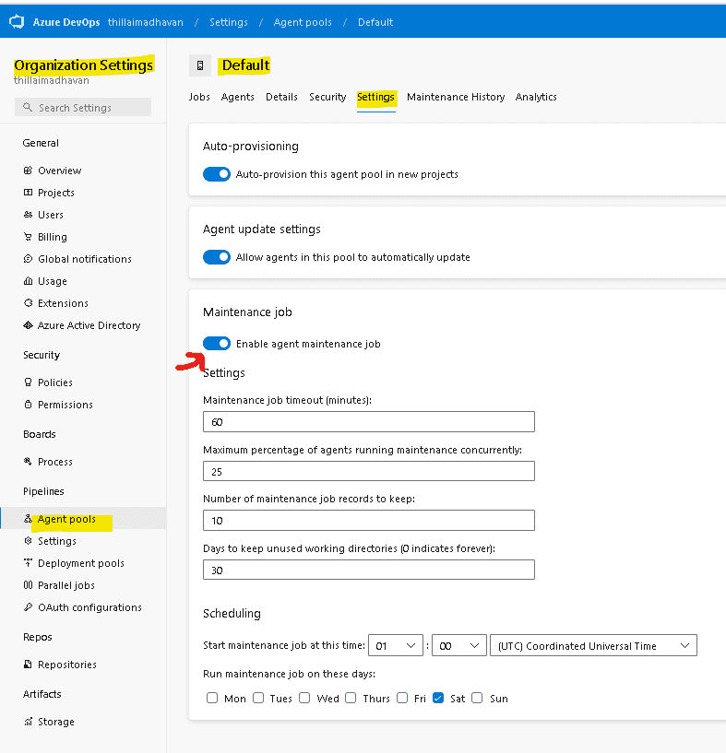The height and width of the screenshot is (753, 726).
Task: Click the Usage bar chart icon
Action: coord(28,281)
